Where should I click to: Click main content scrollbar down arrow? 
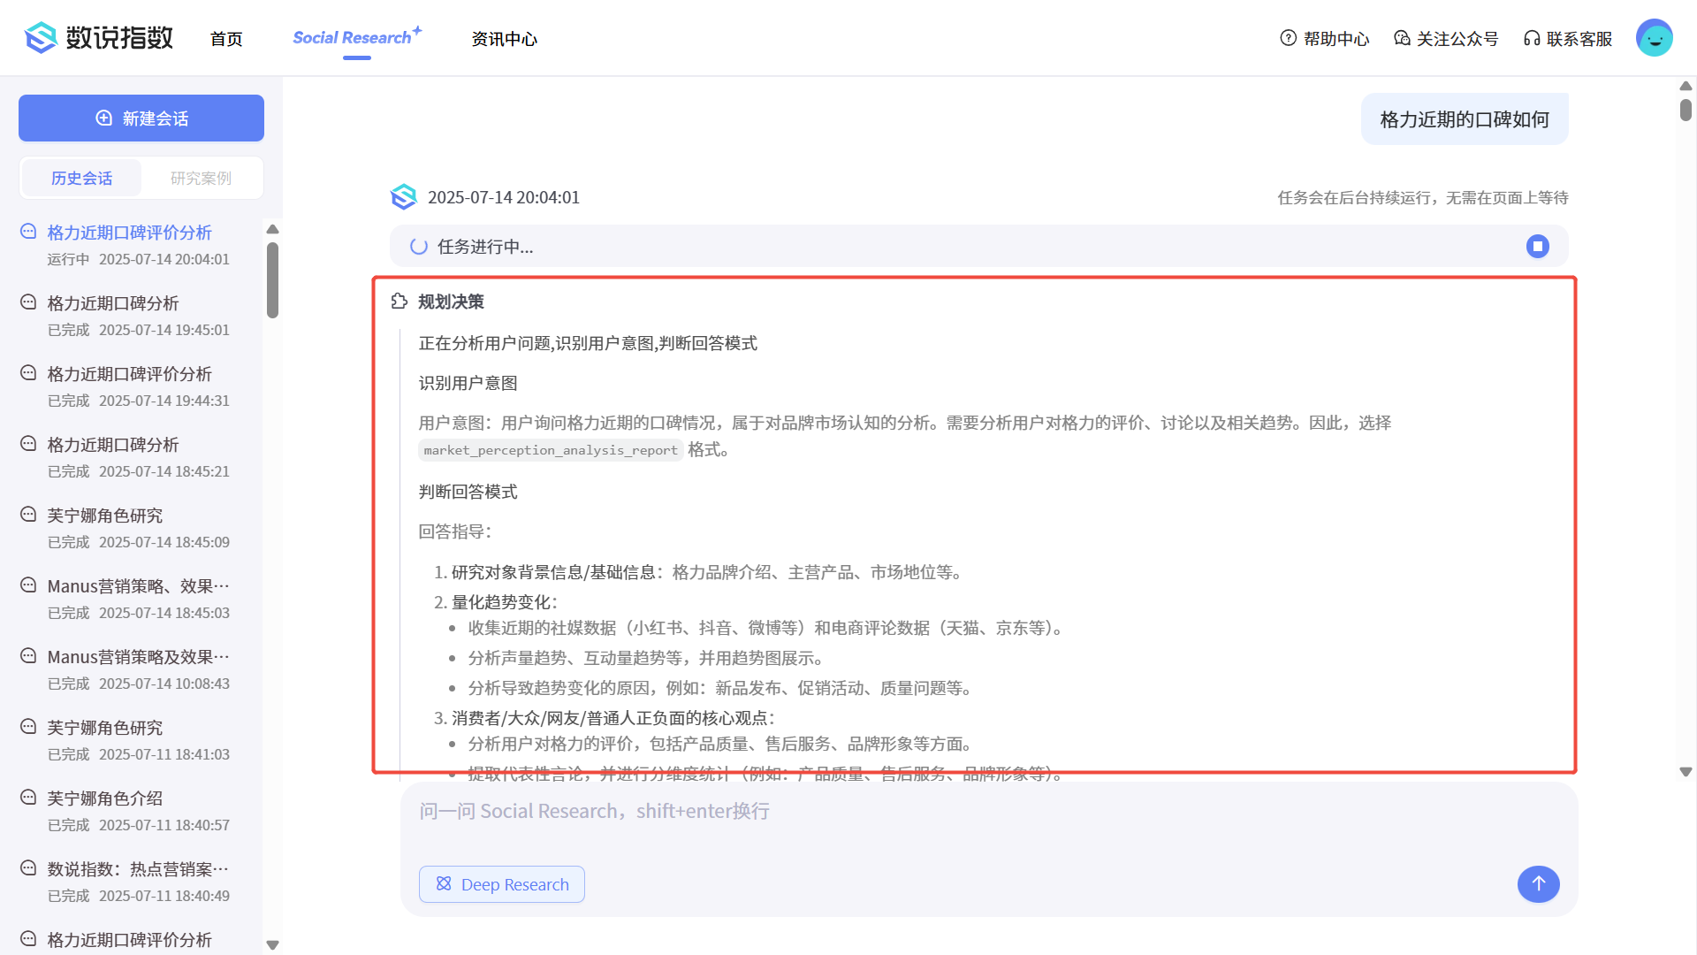pyautogui.click(x=1686, y=772)
